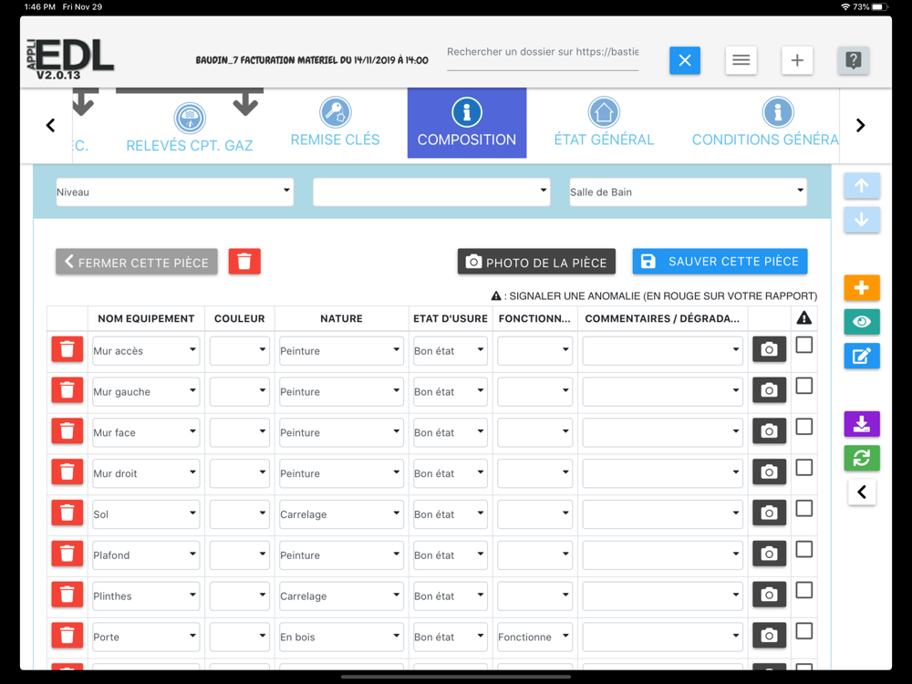Open the Niveau dropdown
This screenshot has width=912, height=684.
point(174,192)
